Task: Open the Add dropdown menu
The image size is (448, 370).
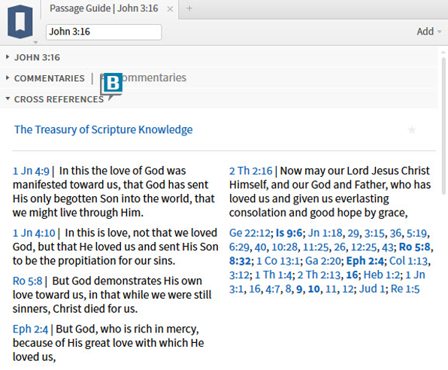Action: pyautogui.click(x=429, y=31)
